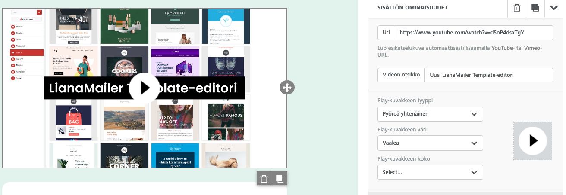Screen dimensions: 566x195
Task: Click the LianaMailer Template-editori caption on the thumbnail
Action: [145, 88]
